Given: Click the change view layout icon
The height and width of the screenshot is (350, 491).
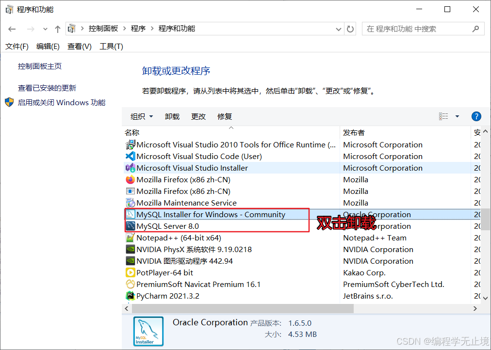Looking at the screenshot, I should pos(443,116).
